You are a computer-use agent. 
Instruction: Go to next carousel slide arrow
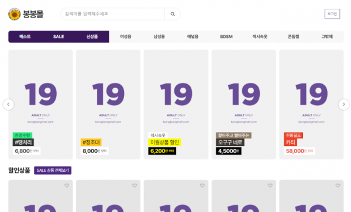click(344, 105)
